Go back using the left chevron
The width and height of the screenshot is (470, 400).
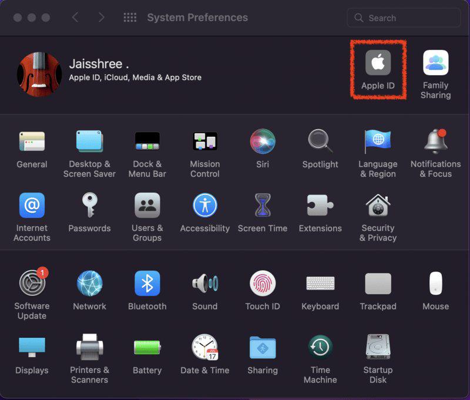tap(75, 18)
